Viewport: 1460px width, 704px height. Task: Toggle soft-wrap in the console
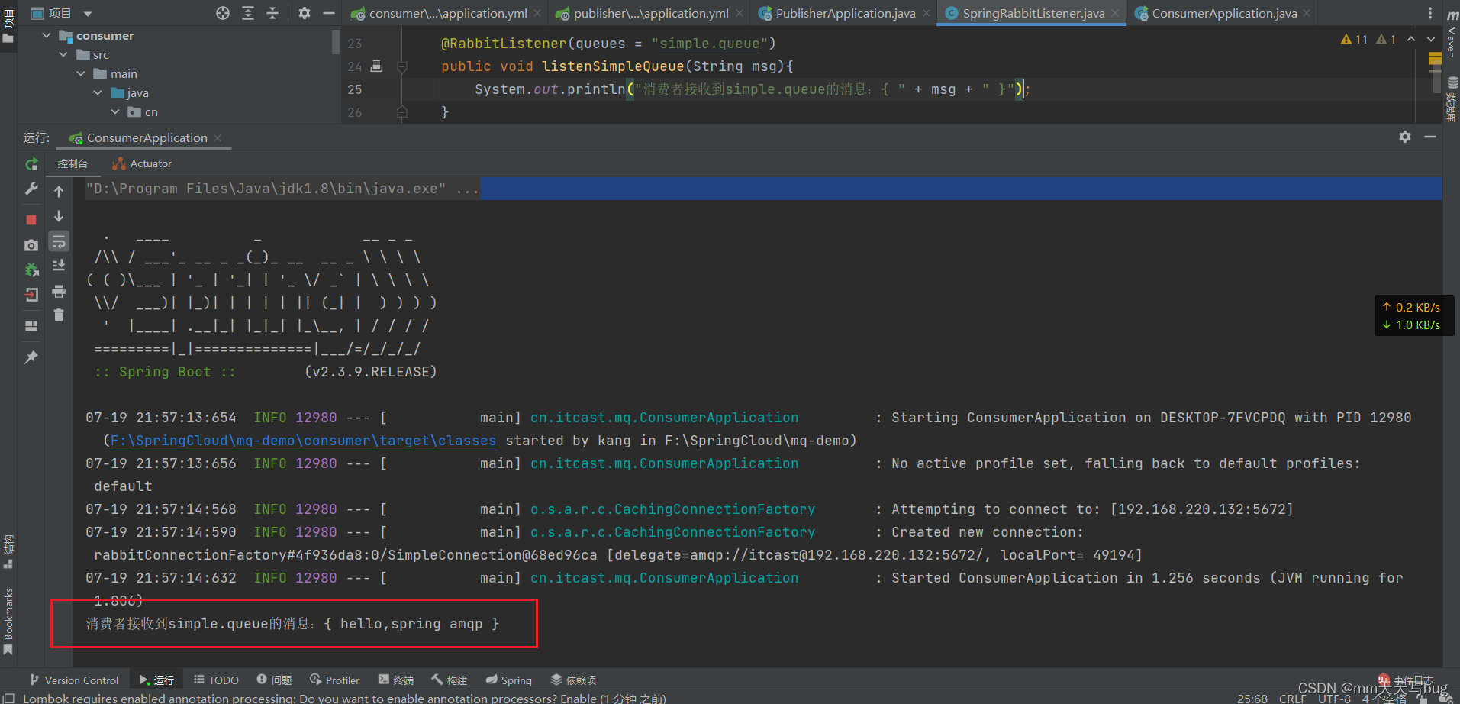pos(59,242)
